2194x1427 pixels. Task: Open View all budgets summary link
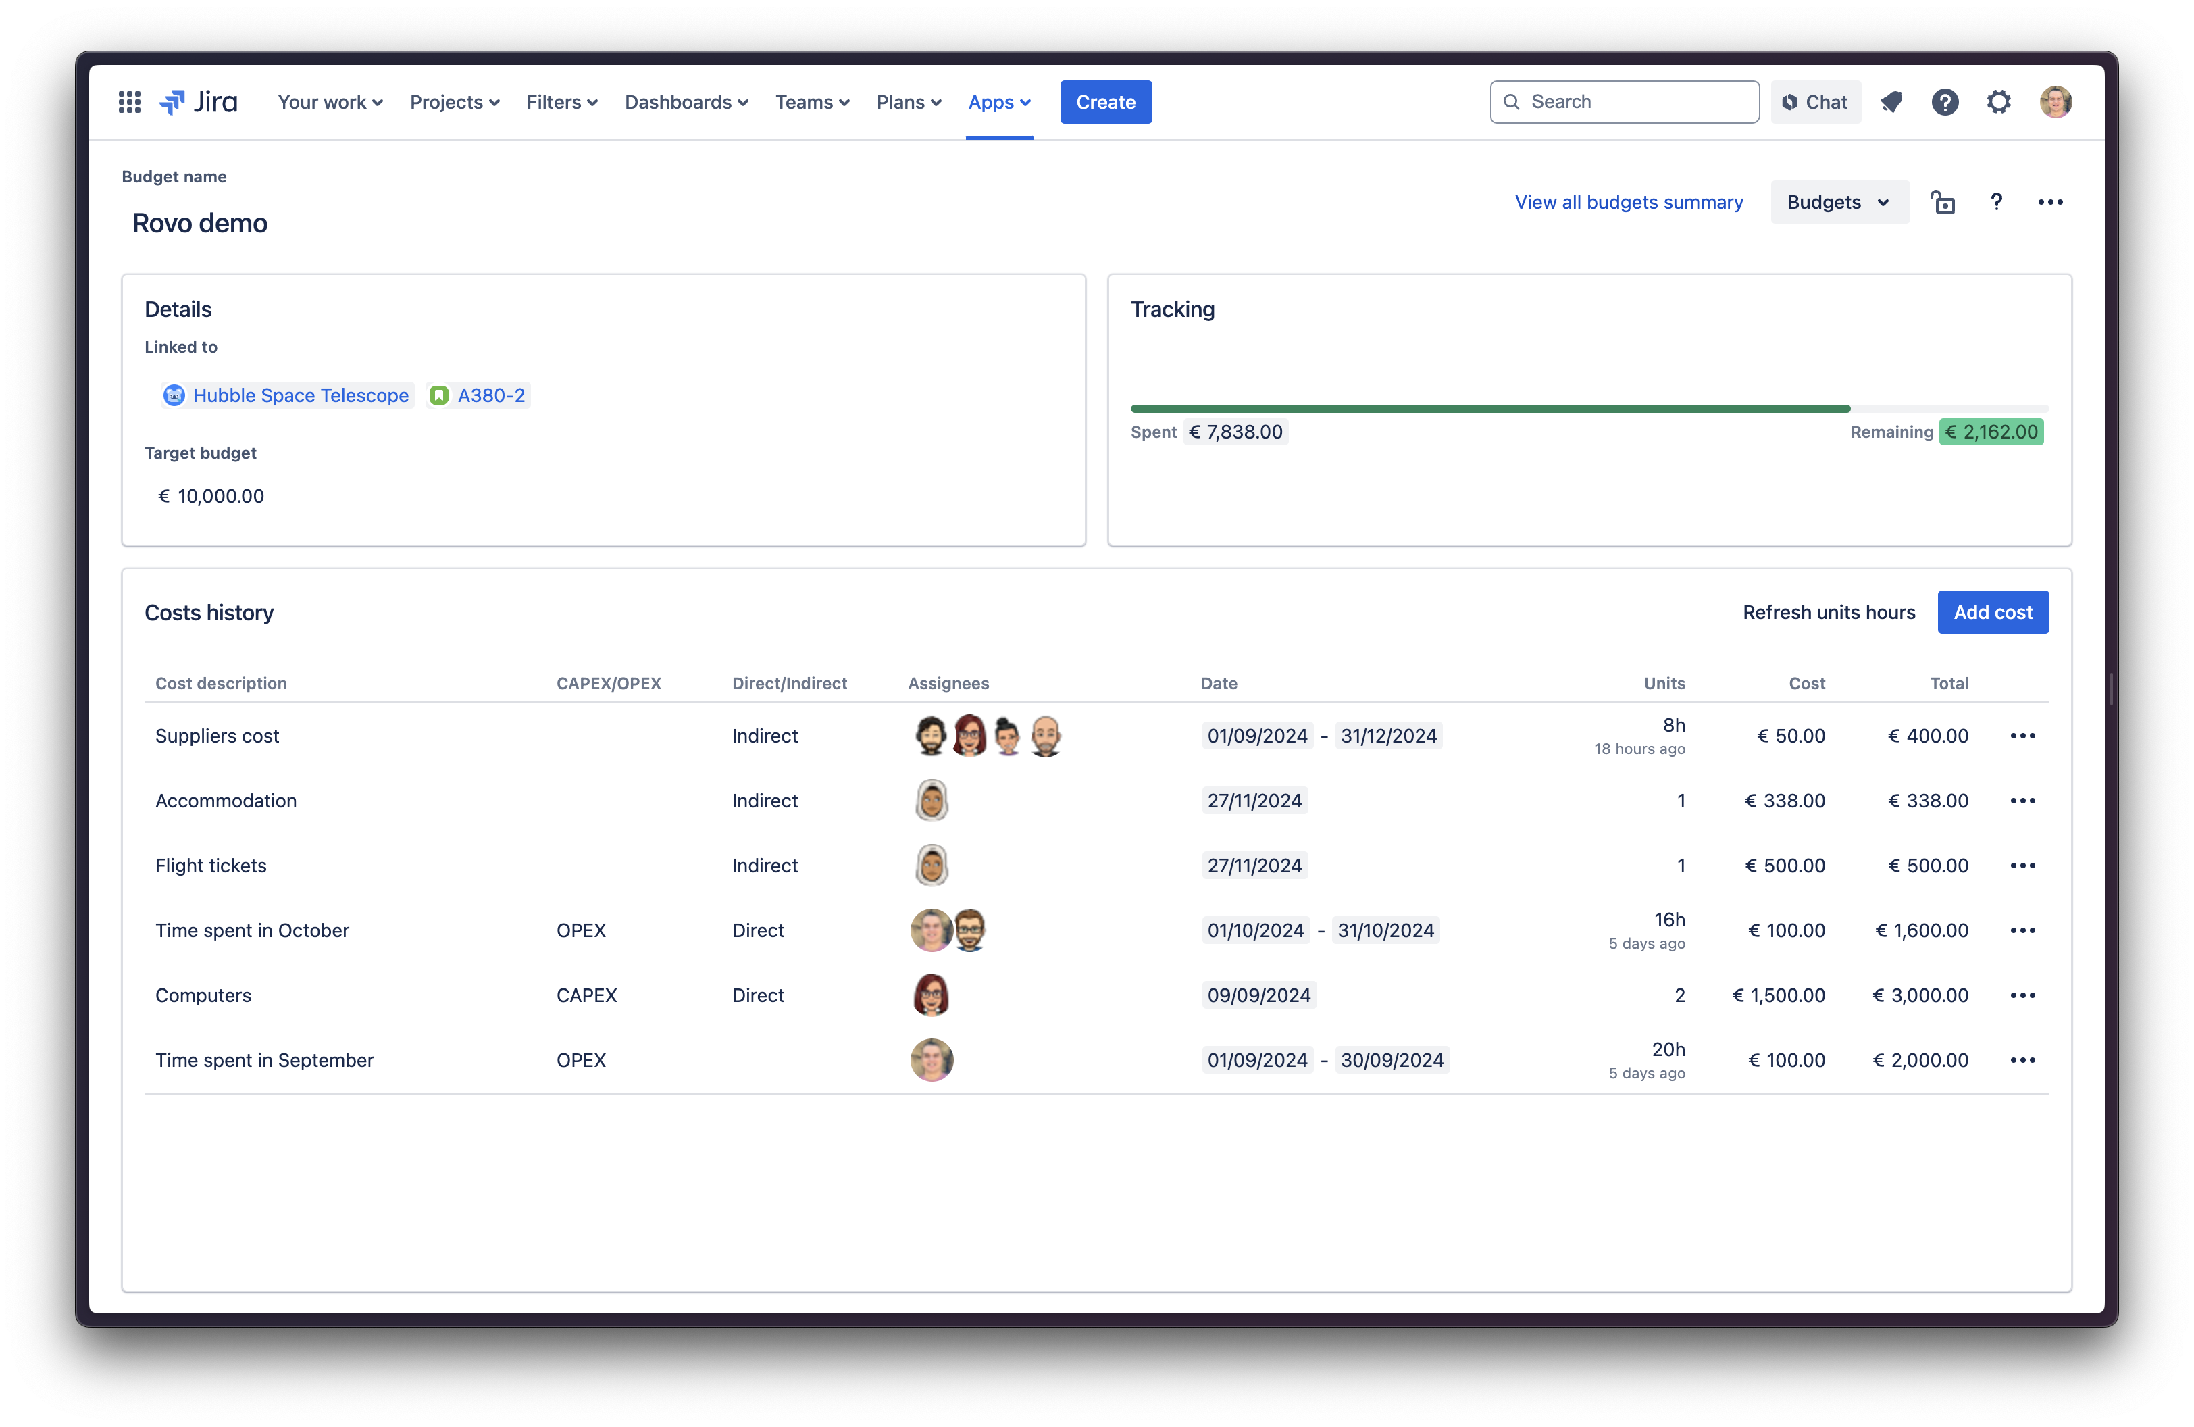click(x=1628, y=202)
